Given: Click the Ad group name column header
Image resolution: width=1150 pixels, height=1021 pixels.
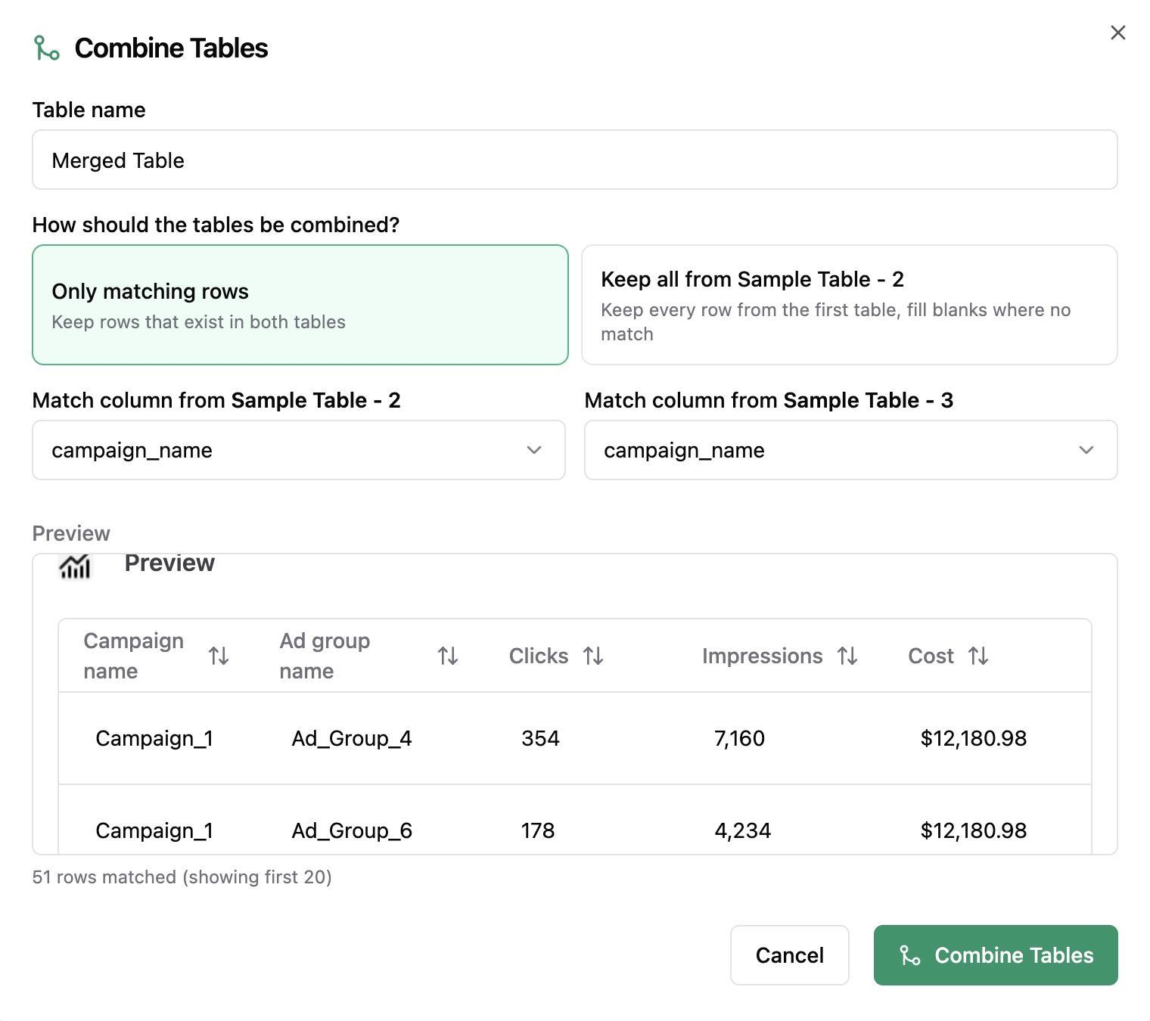Looking at the screenshot, I should [325, 656].
